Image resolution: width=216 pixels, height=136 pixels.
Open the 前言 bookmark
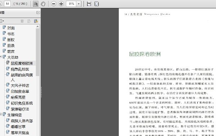(11, 52)
